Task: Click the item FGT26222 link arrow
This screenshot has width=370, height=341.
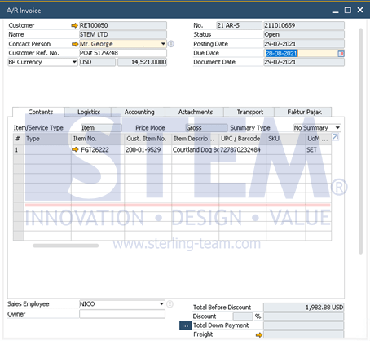Action: click(x=75, y=149)
